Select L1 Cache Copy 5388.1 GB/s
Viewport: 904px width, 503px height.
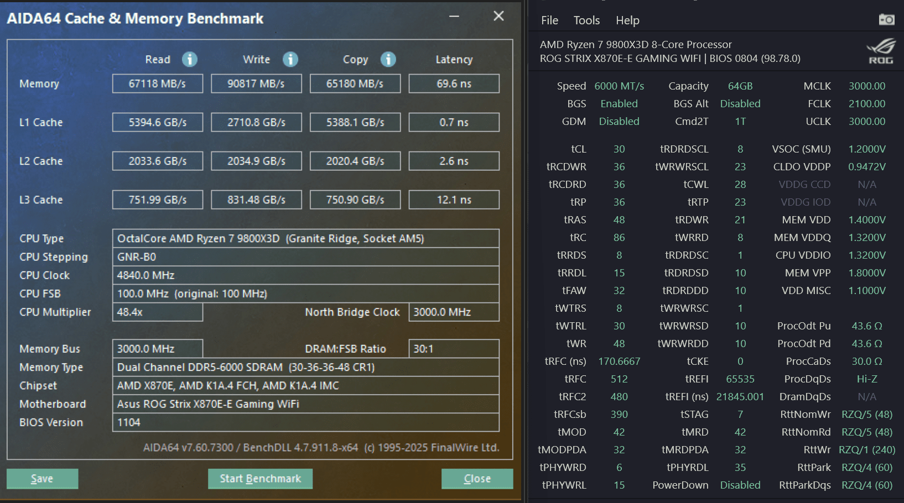coord(355,122)
